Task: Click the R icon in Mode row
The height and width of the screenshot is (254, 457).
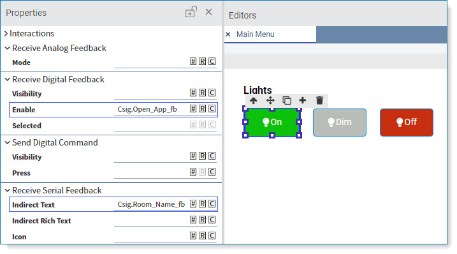Action: coord(202,61)
